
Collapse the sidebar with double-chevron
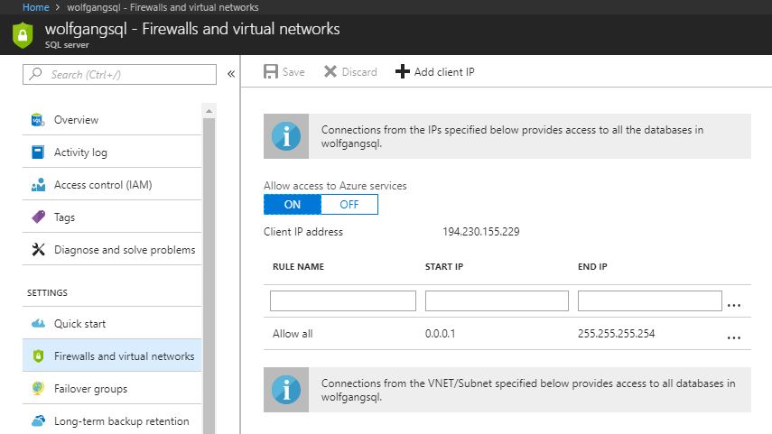[x=231, y=74]
